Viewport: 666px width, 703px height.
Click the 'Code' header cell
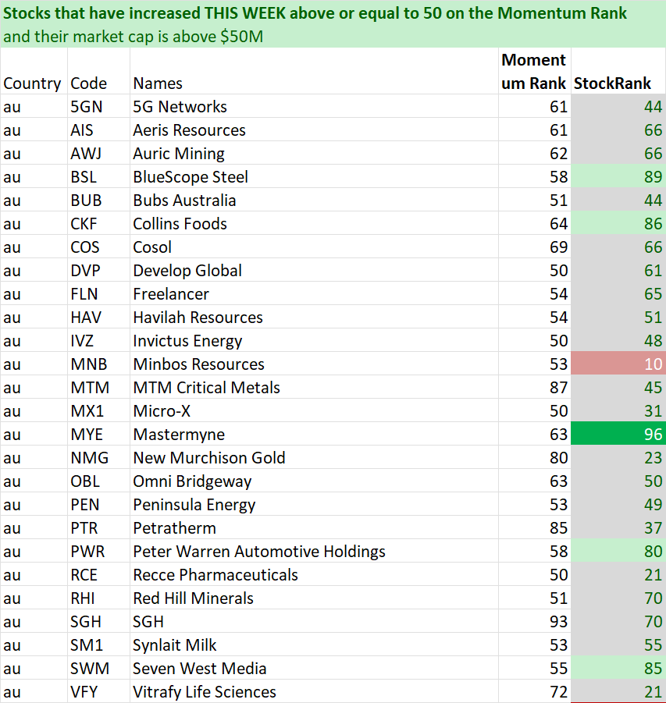[x=98, y=71]
